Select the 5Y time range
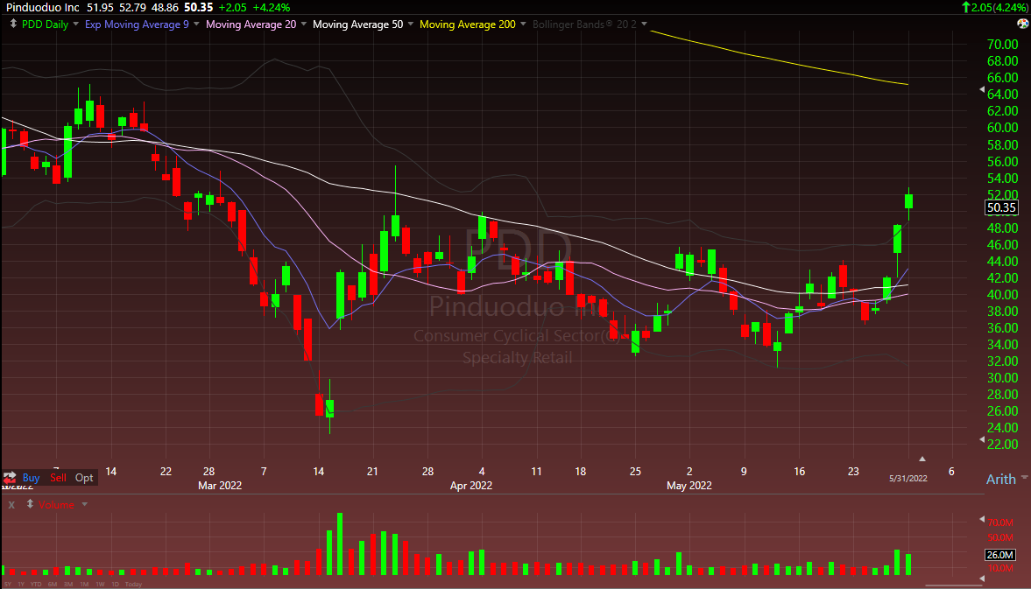This screenshot has width=1031, height=589. coord(8,584)
